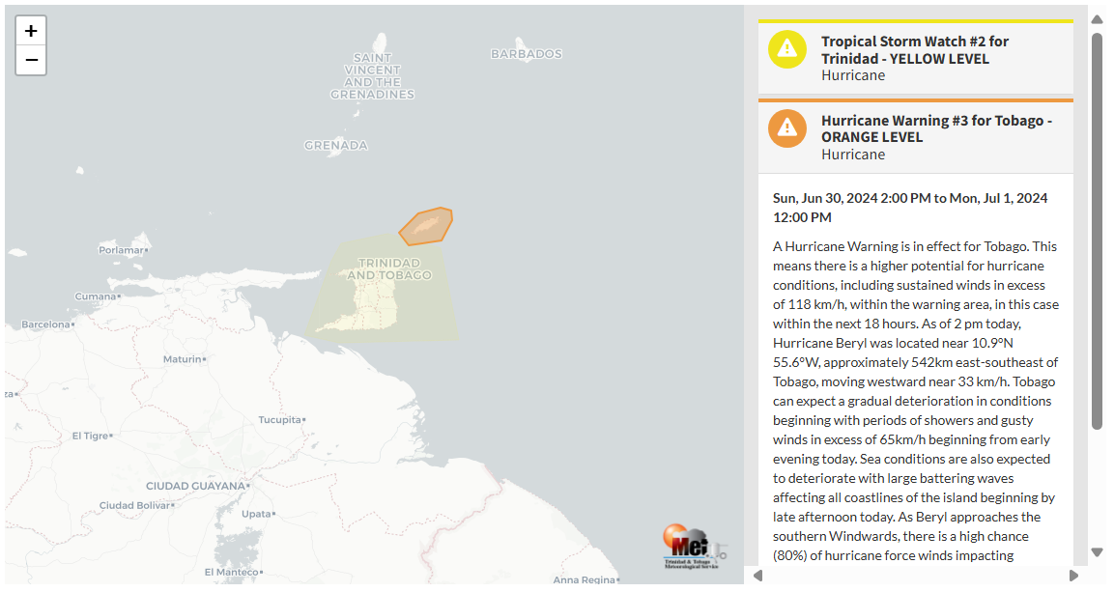The width and height of the screenshot is (1114, 592).
Task: Zoom out of the map
Action: click(x=31, y=60)
